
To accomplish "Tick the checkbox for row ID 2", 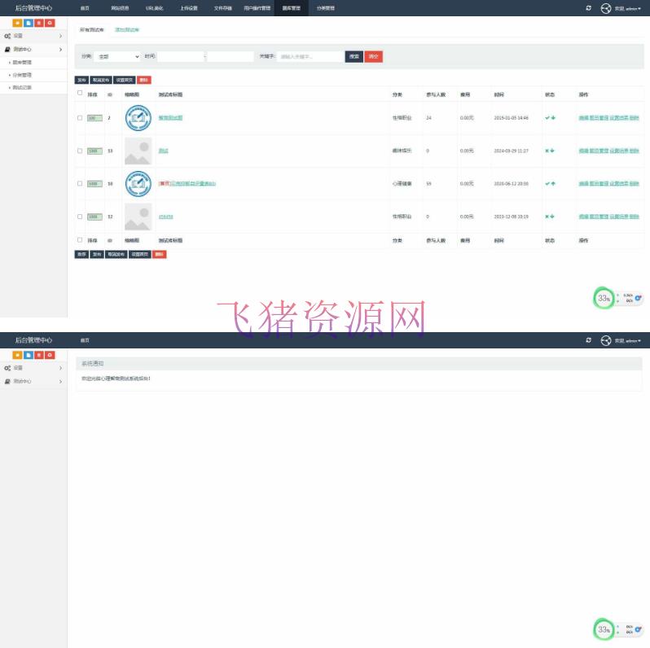I will (x=80, y=118).
